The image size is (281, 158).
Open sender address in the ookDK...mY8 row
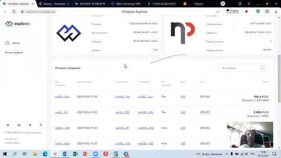click(122, 128)
